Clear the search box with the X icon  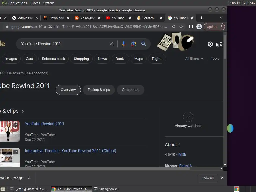point(111,44)
